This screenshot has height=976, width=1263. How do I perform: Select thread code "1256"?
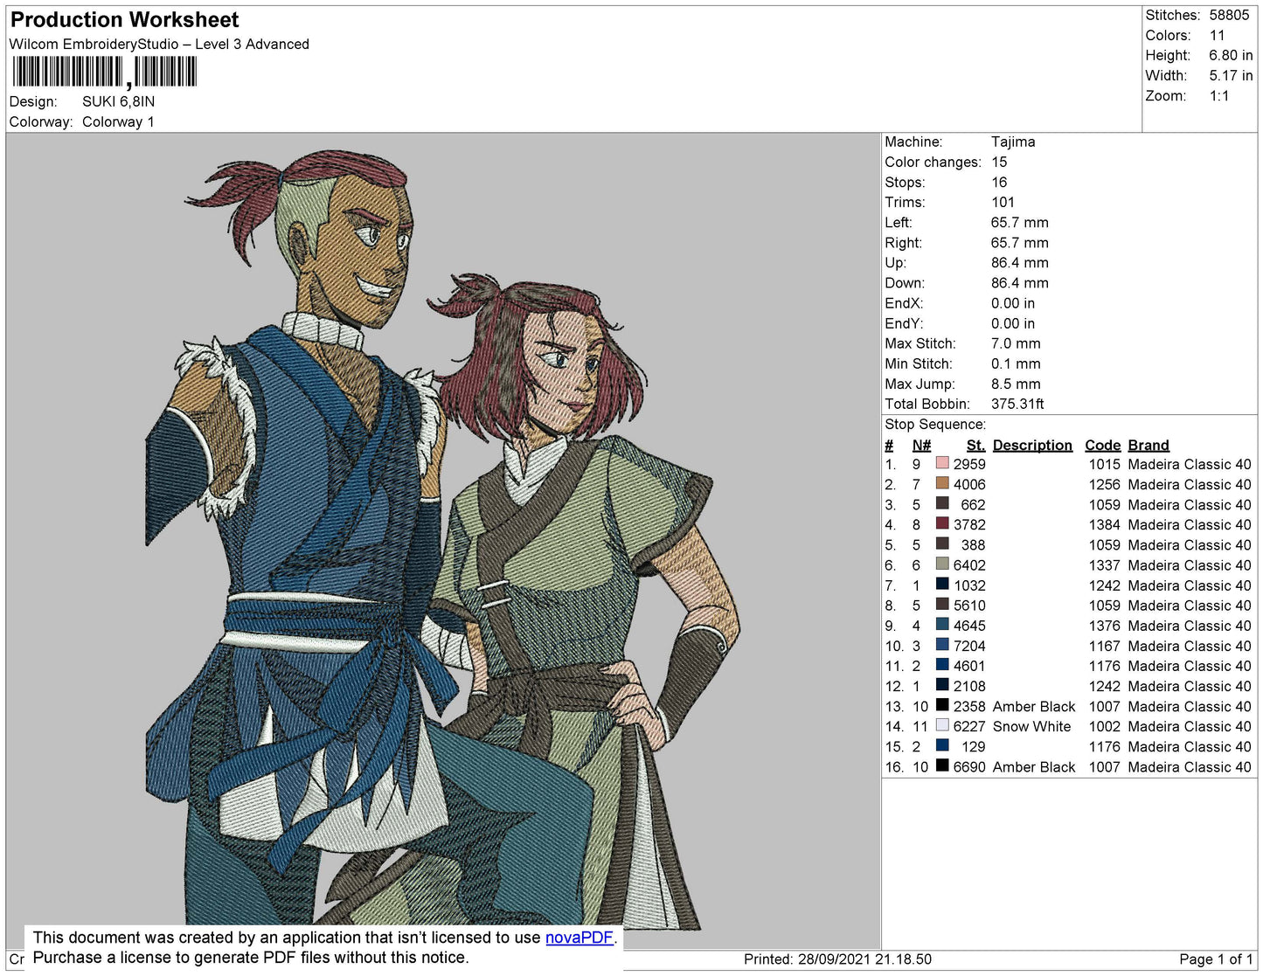pos(1104,484)
